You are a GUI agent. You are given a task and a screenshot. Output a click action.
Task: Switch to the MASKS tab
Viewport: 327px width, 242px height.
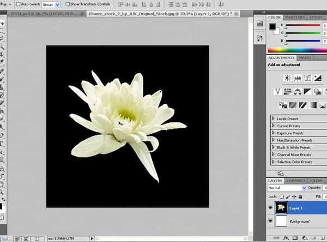[305, 58]
